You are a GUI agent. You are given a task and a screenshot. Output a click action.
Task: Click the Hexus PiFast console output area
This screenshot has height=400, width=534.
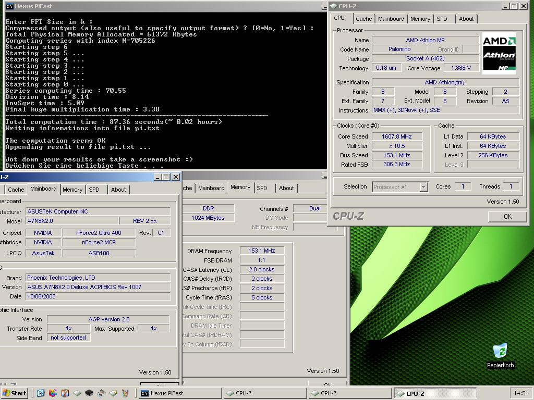pos(165,90)
